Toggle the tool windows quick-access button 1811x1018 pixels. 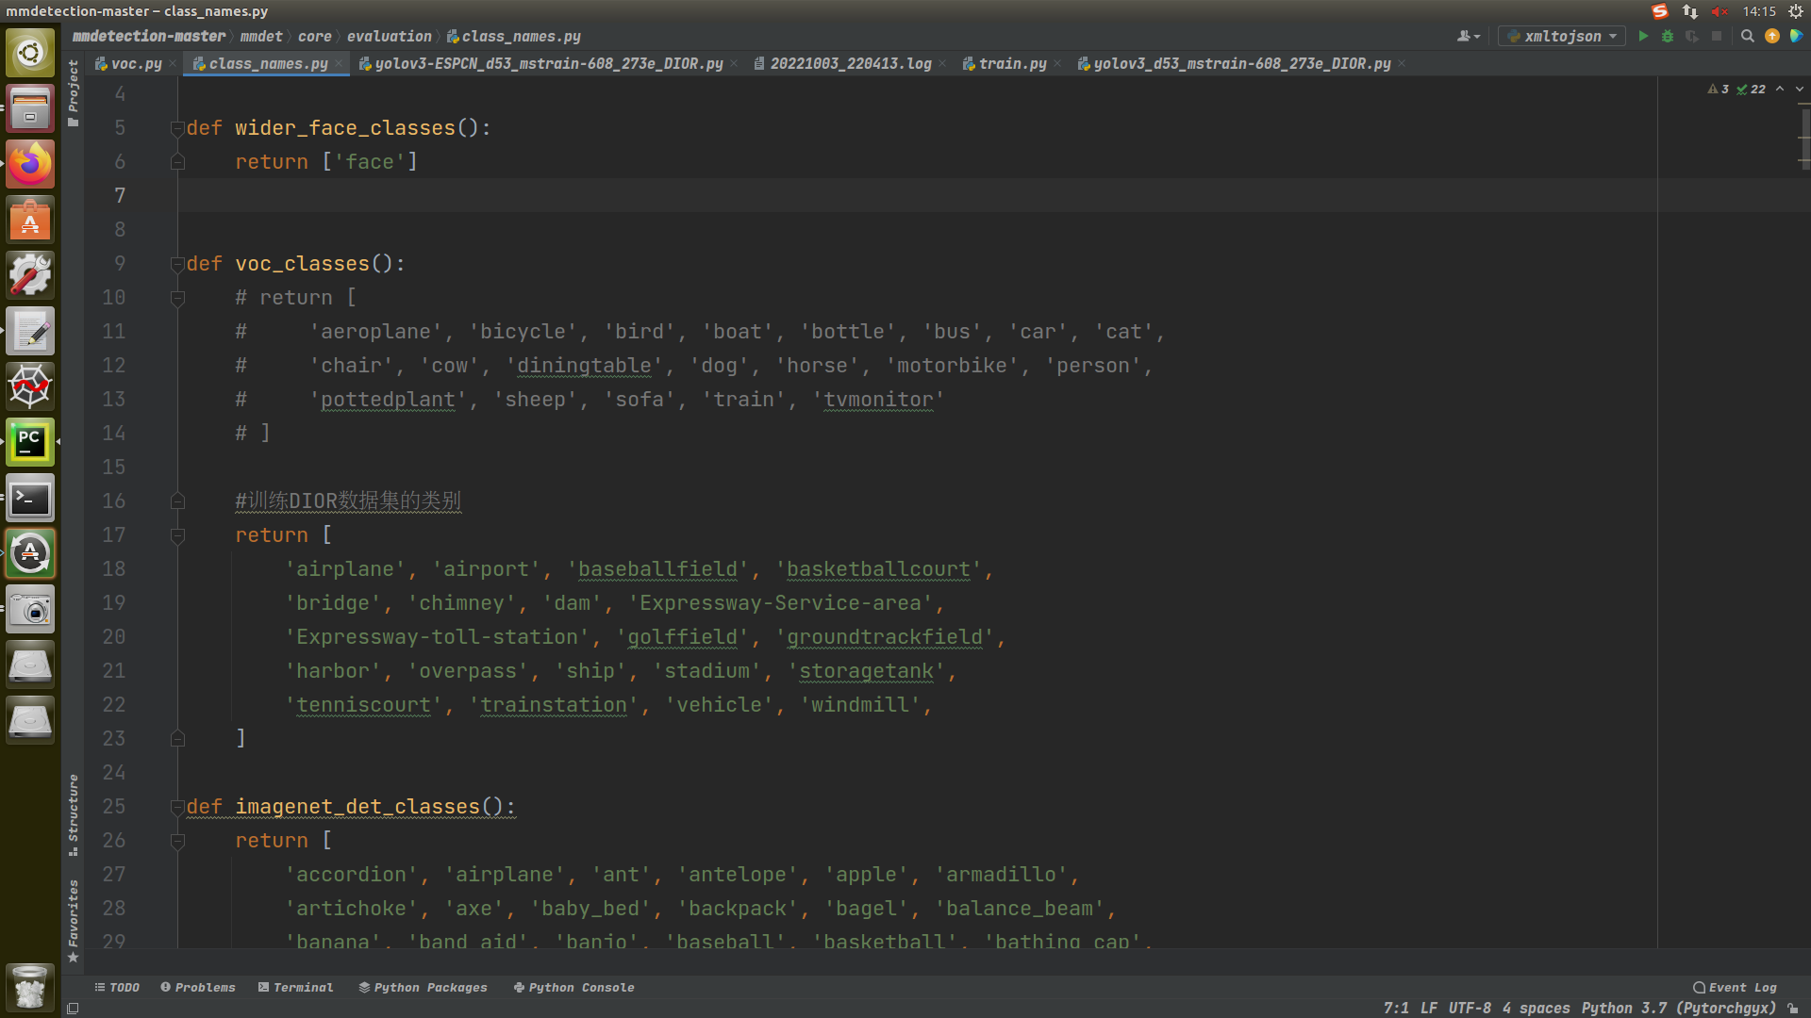(73, 1008)
